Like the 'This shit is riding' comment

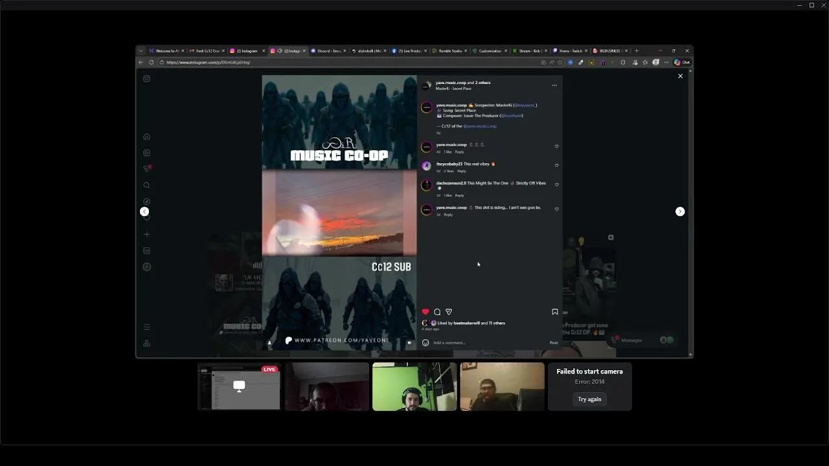pyautogui.click(x=556, y=209)
